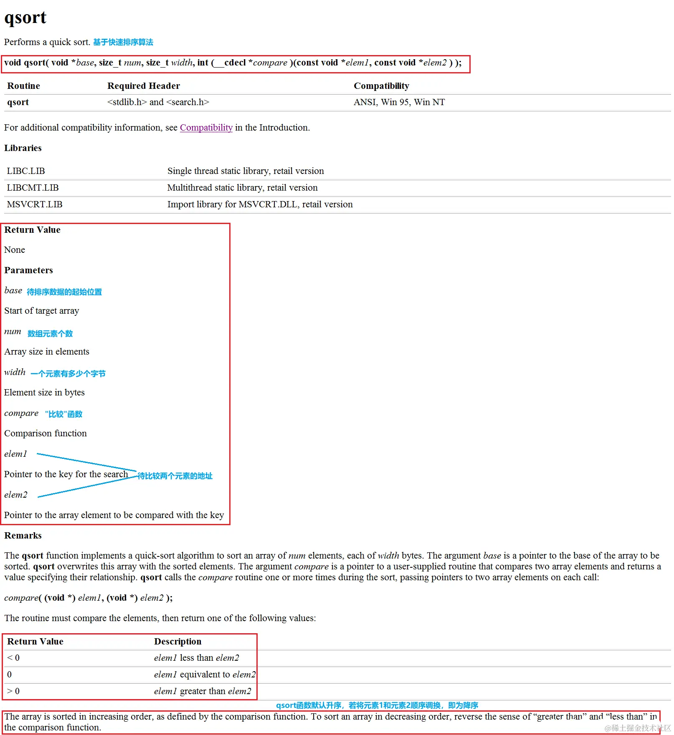The width and height of the screenshot is (674, 735).
Task: Click the first 'Return Value' section heading
Action: tap(32, 230)
